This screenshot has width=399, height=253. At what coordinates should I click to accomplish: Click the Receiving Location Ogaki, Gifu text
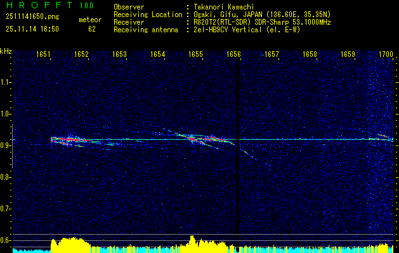pos(262,15)
